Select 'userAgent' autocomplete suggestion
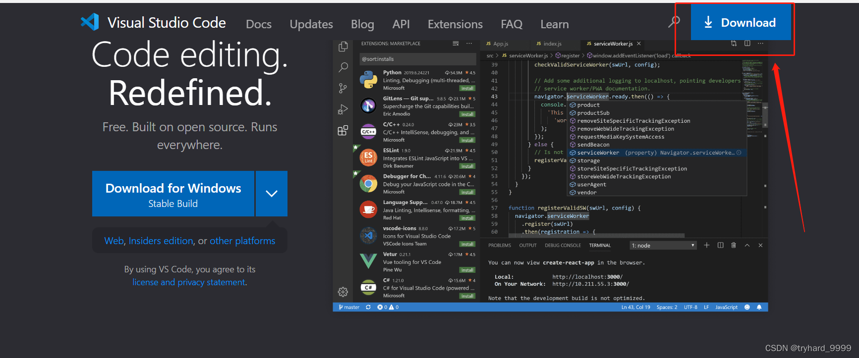Image resolution: width=859 pixels, height=358 pixels. point(657,184)
